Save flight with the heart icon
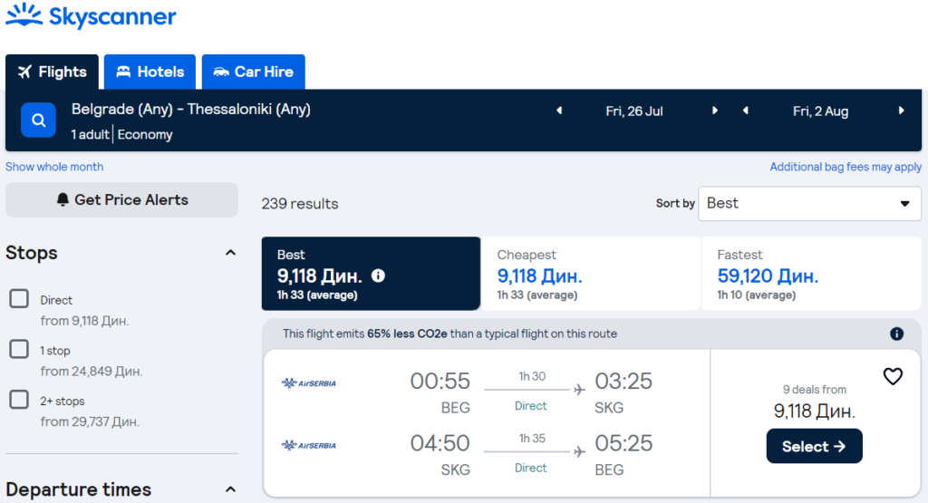This screenshot has width=928, height=503. pos(893,376)
